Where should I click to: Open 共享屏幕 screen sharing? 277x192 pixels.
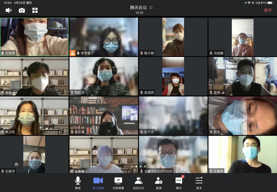click(x=118, y=183)
